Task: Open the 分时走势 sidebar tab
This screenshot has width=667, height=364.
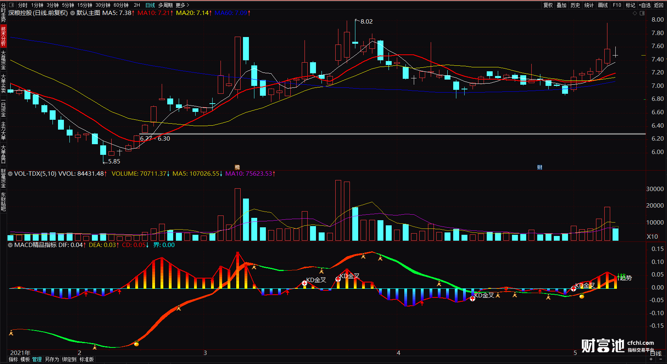Action: pyautogui.click(x=3, y=13)
